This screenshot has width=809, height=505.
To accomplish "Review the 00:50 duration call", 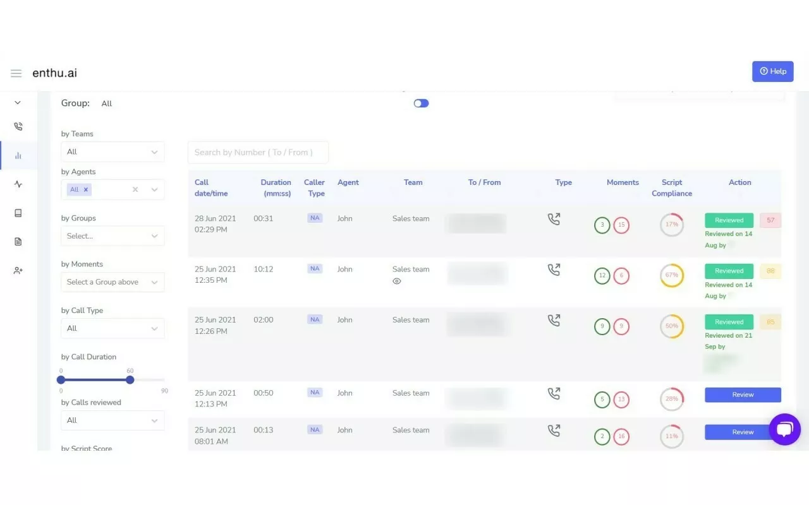I will coord(743,395).
